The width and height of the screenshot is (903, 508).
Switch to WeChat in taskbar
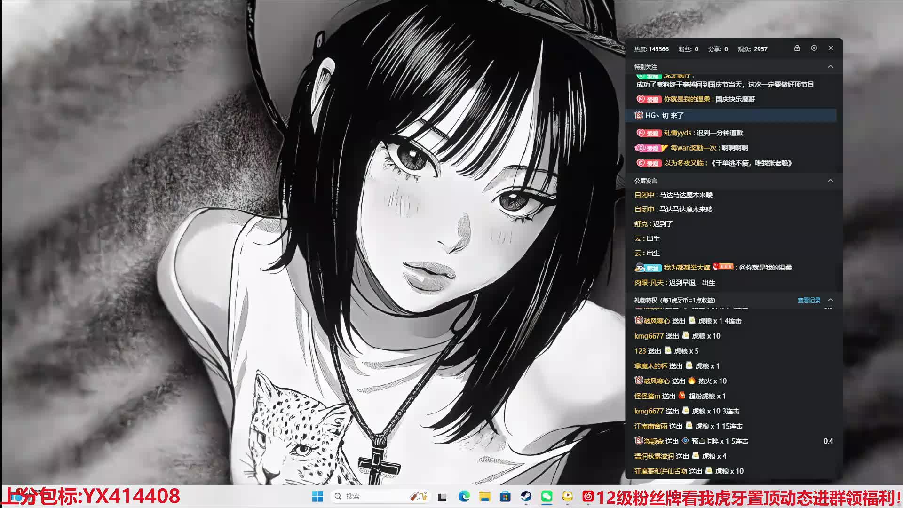point(547,496)
